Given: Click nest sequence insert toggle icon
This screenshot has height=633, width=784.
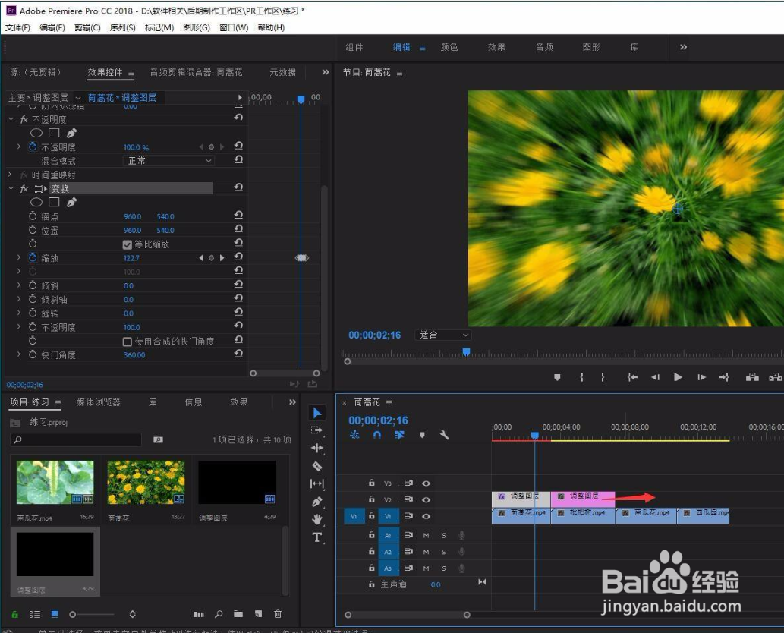Looking at the screenshot, I should coord(354,435).
